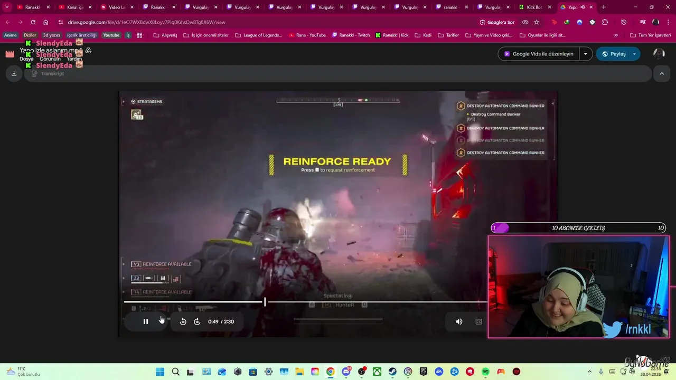Screen dimensions: 676x380
Task: Open the Anime bookmark folder
Action: click(11, 35)
